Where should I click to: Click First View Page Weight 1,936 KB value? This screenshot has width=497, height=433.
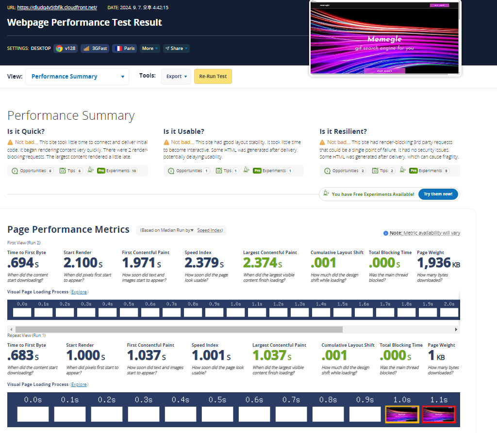(438, 263)
